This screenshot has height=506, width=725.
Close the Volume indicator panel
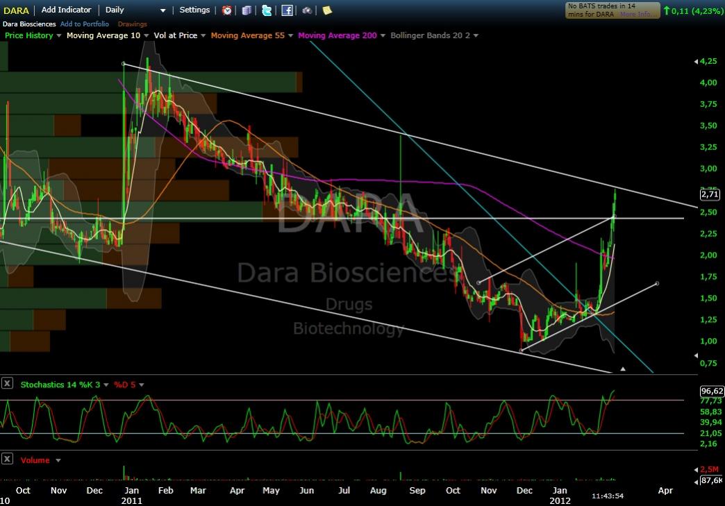pyautogui.click(x=7, y=459)
